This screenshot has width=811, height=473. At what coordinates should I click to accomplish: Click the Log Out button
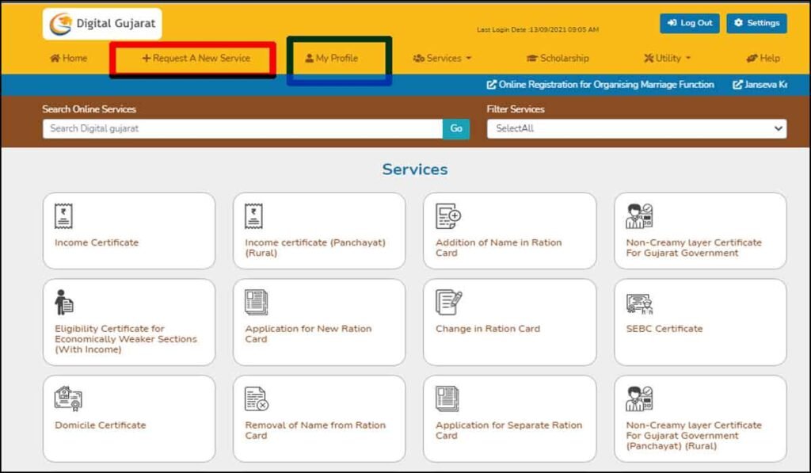[690, 23]
